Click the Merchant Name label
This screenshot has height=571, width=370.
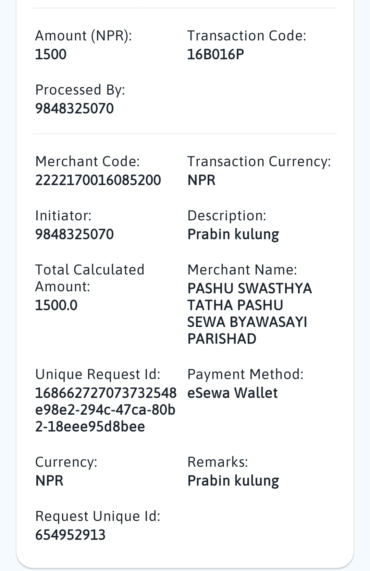[242, 270]
